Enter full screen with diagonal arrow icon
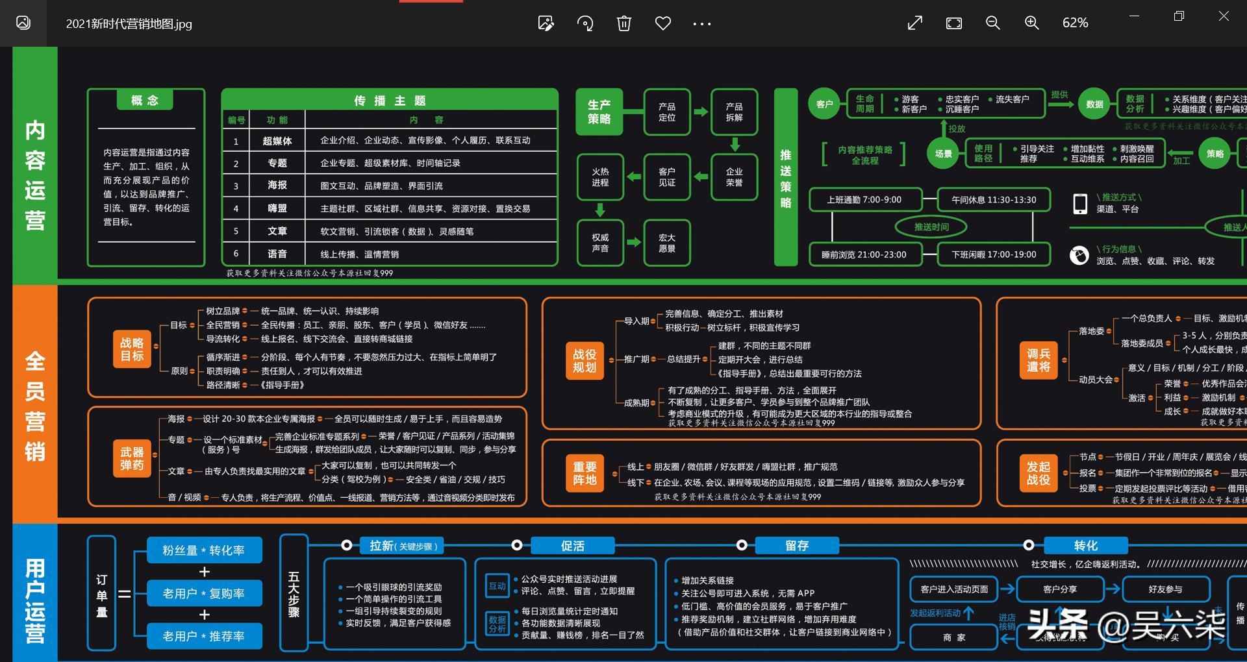Screen dimensions: 1247x662 pos(915,23)
